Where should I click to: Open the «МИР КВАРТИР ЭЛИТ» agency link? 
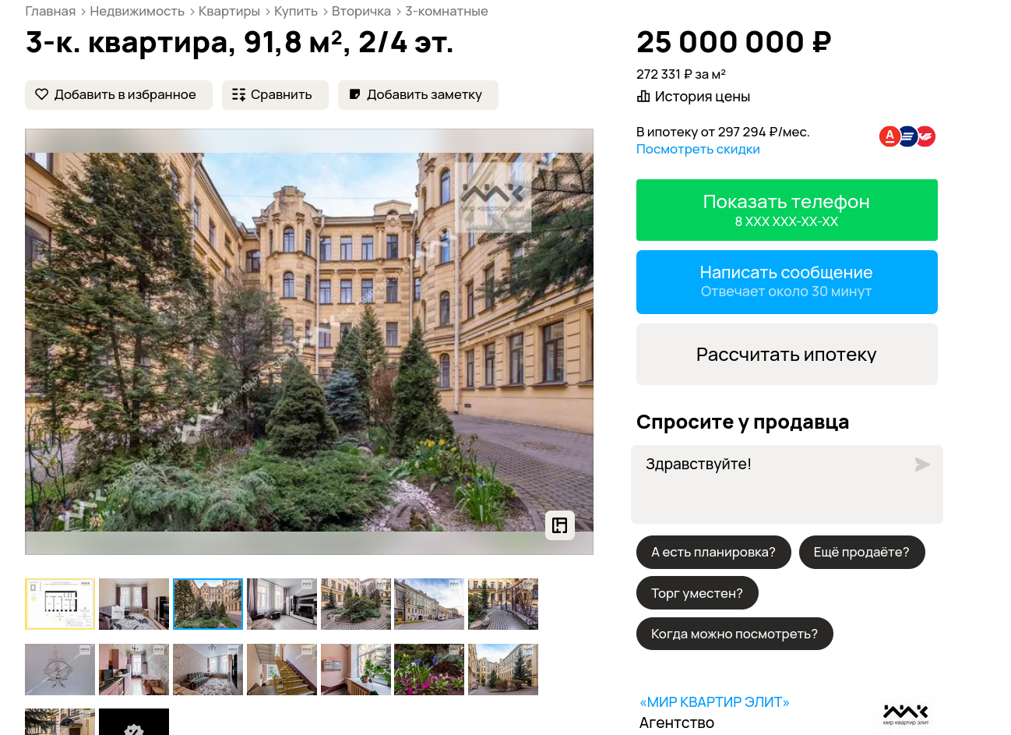coord(714,702)
